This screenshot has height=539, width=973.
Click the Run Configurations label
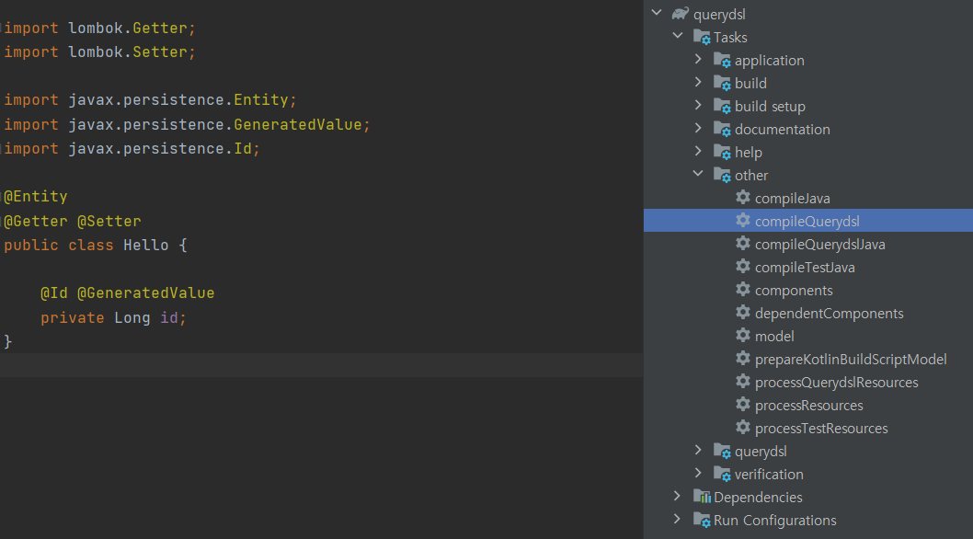(x=774, y=521)
